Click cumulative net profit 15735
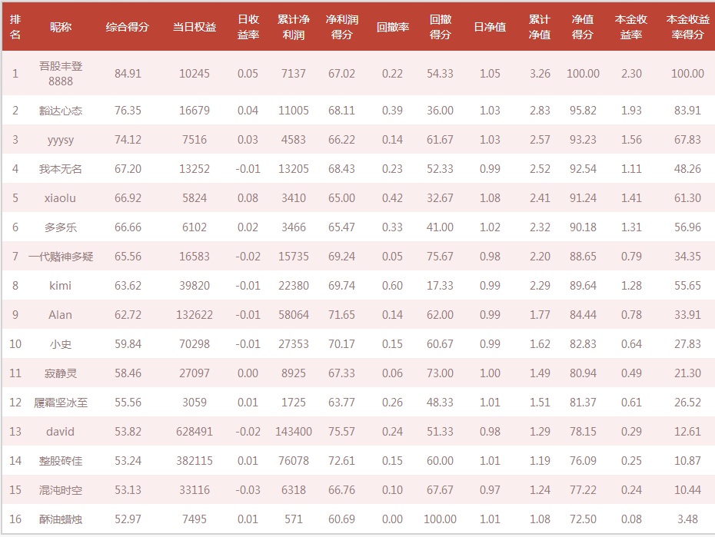Image resolution: width=715 pixels, height=537 pixels. [294, 256]
